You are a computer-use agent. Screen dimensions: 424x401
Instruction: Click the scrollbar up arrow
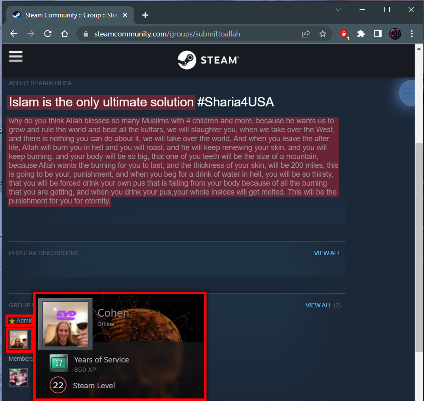(419, 49)
